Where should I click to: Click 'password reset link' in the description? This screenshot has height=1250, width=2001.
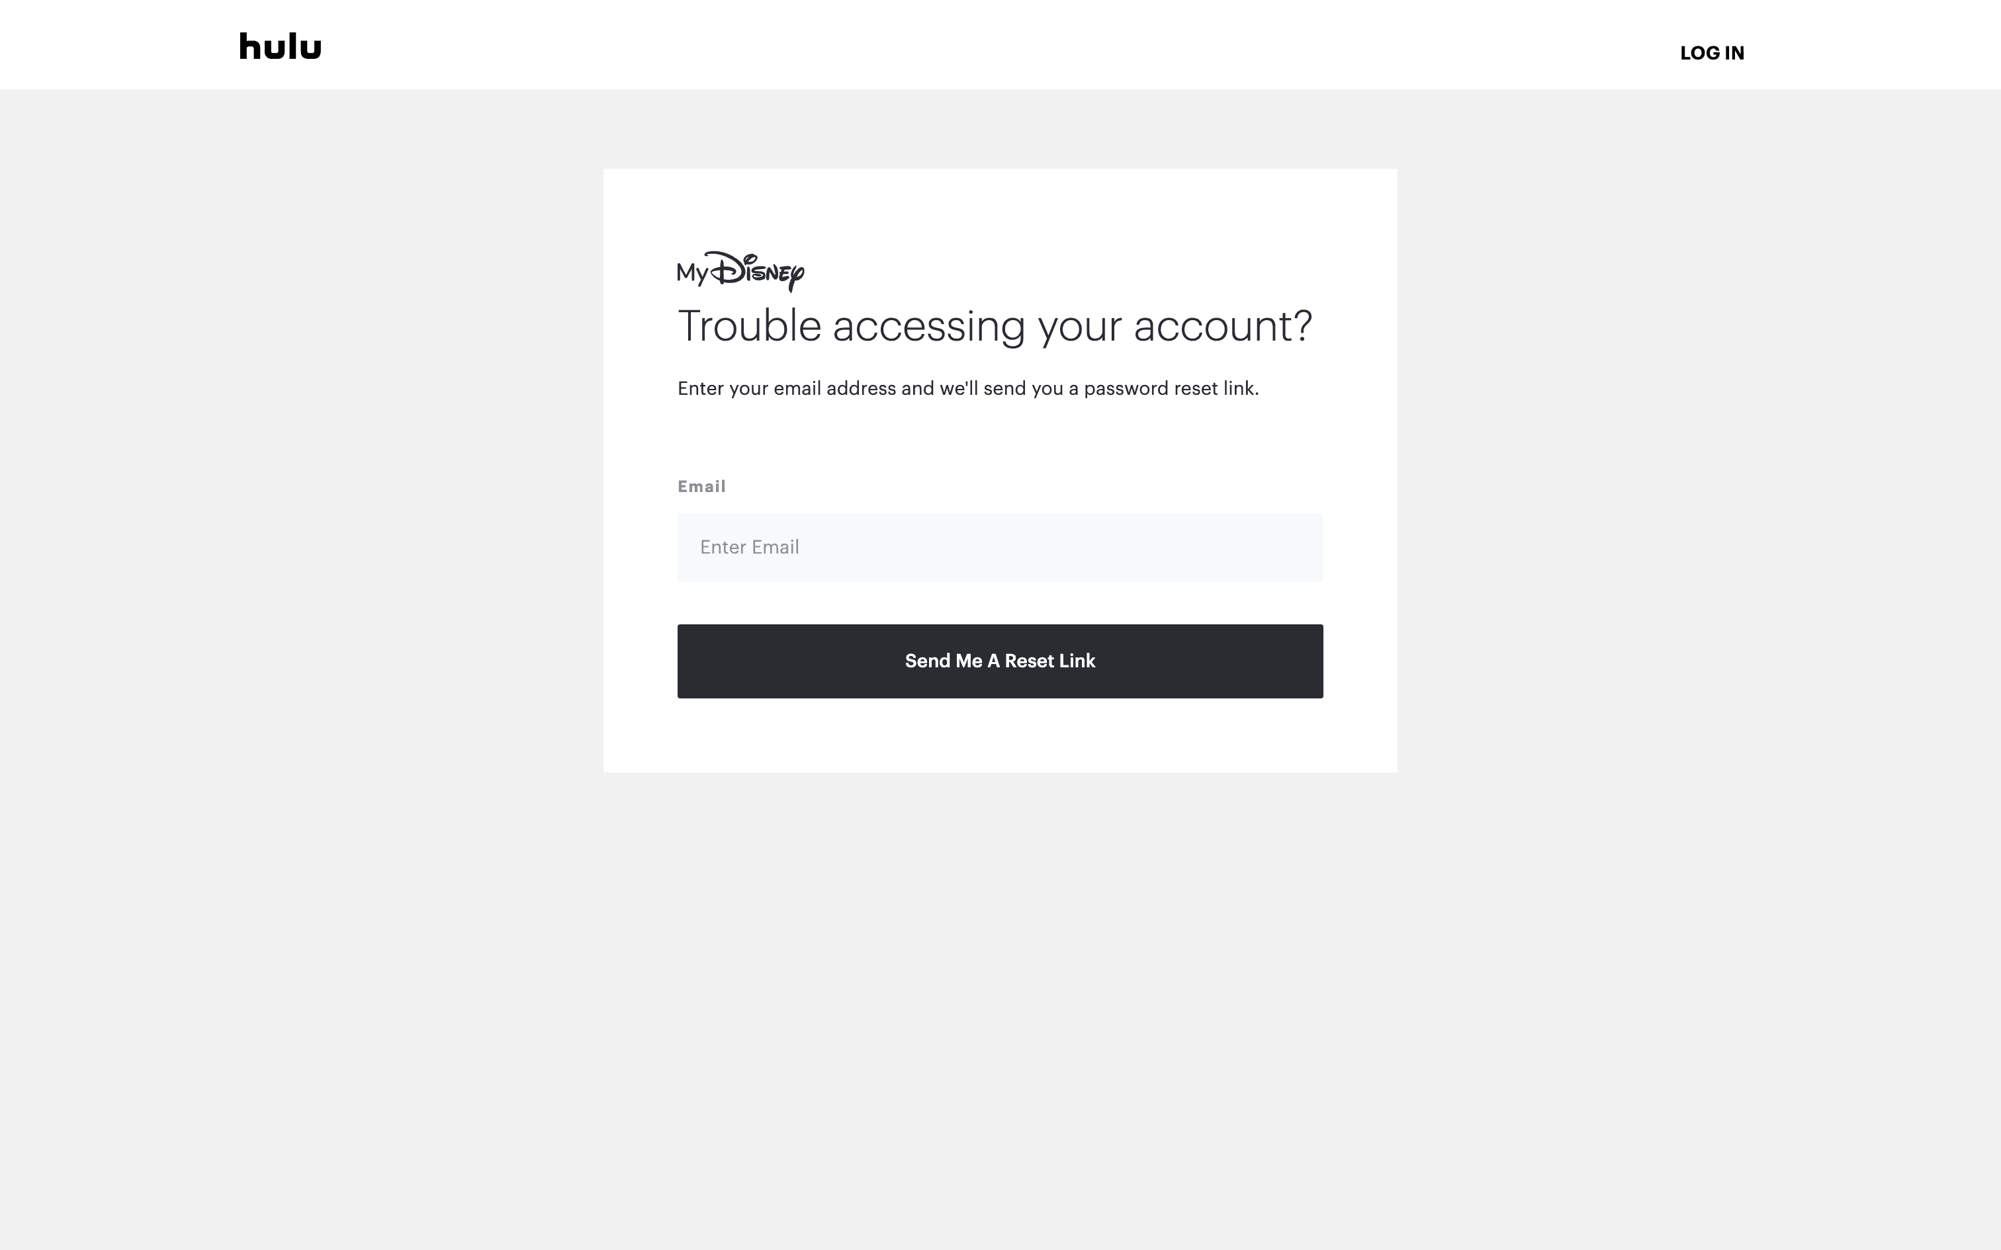(x=1169, y=389)
